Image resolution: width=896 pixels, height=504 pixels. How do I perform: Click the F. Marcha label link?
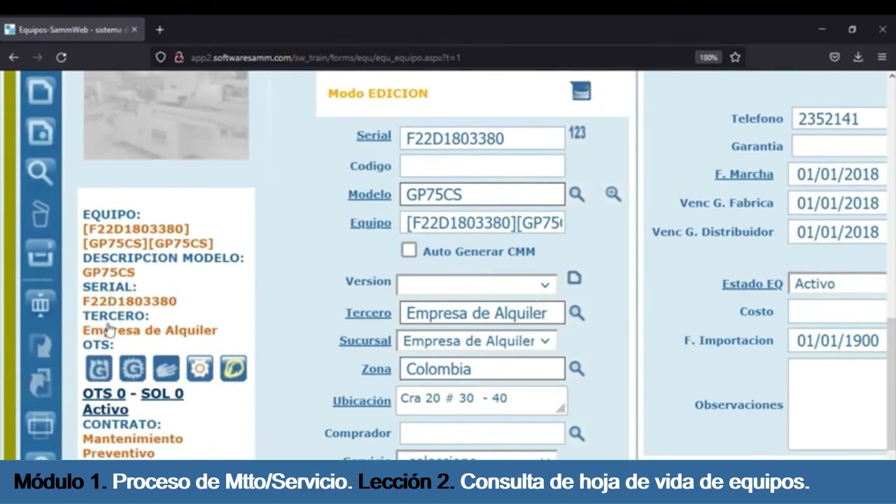click(744, 174)
